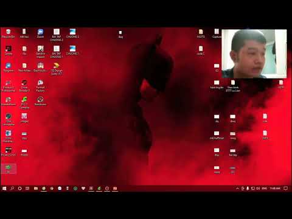This screenshot has height=219, width=292.
Task: Launch the Zoom desktop shortcut
Action: 40,33
